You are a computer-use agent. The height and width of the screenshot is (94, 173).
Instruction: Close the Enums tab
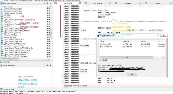[170, 3]
